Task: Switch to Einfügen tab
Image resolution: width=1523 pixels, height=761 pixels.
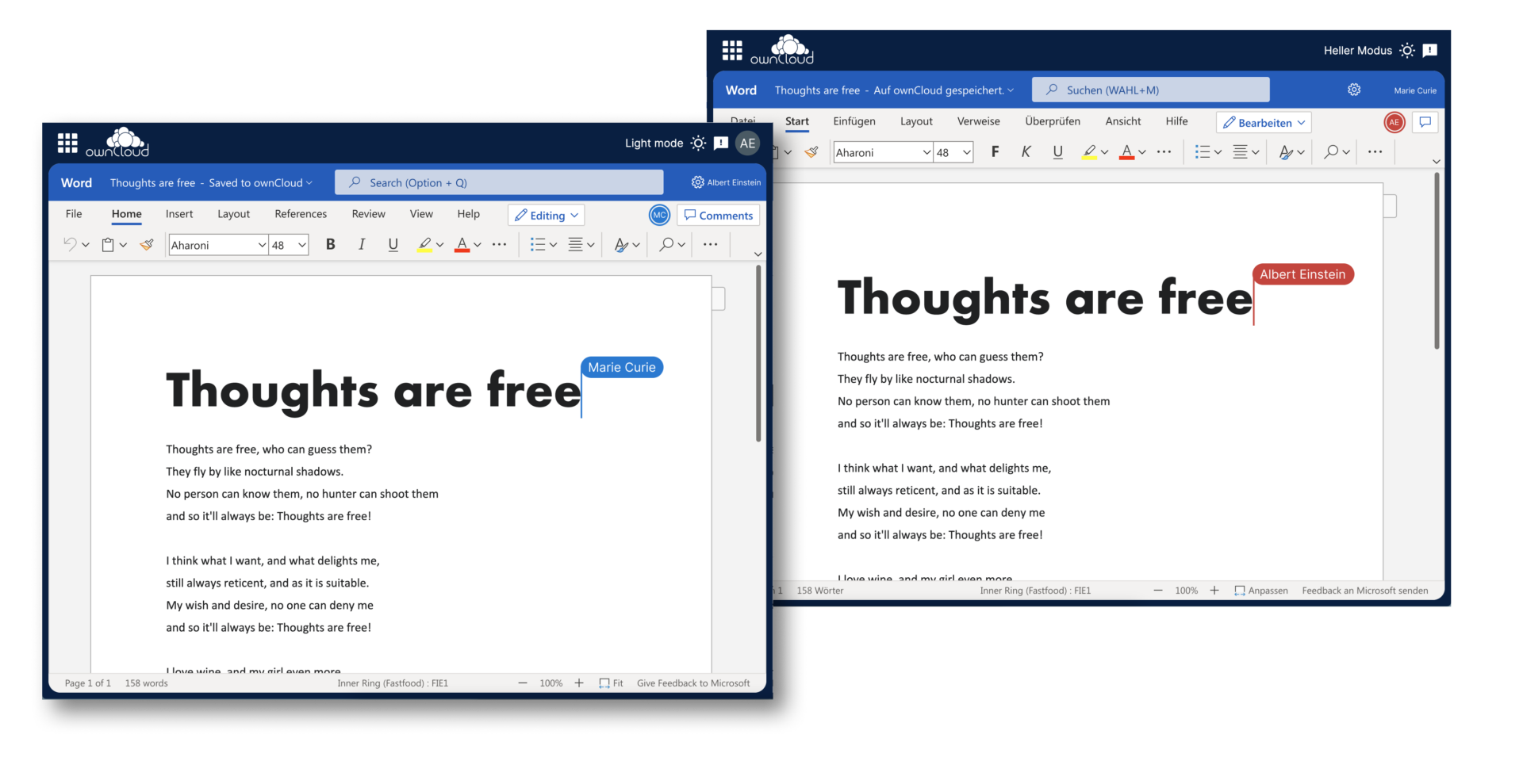Action: pyautogui.click(x=854, y=121)
